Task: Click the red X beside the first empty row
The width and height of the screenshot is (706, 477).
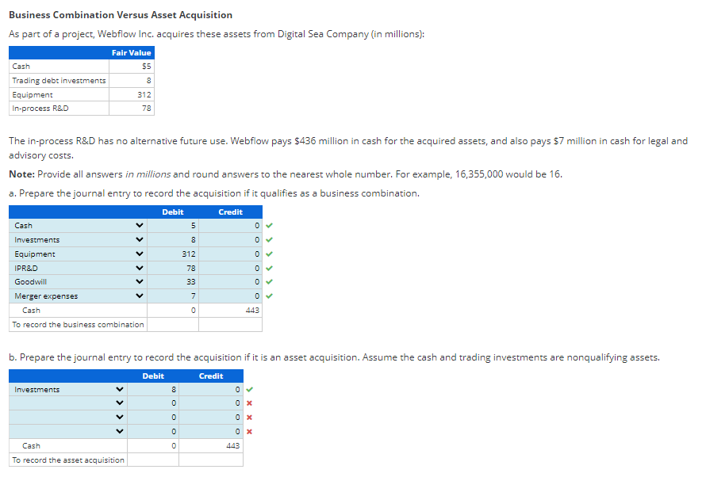Action: click(249, 403)
